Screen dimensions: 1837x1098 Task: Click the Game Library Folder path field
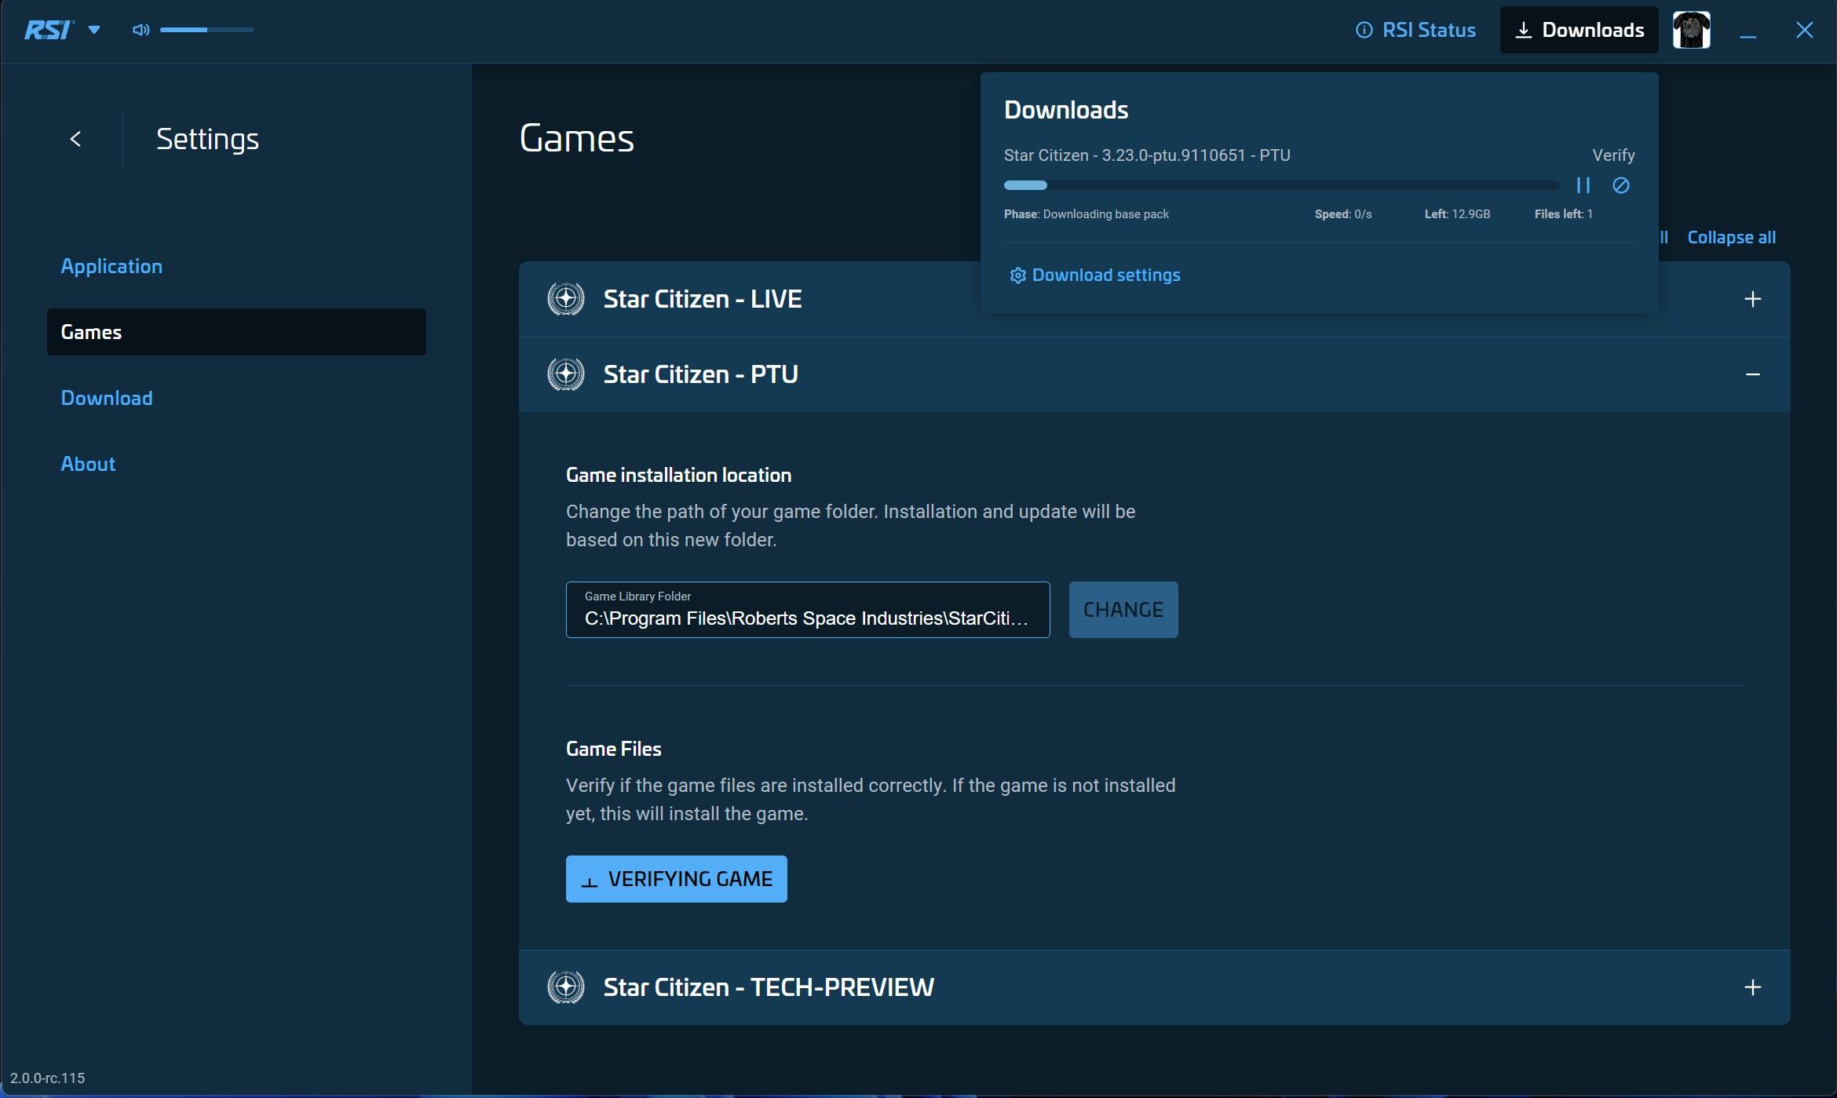click(808, 610)
